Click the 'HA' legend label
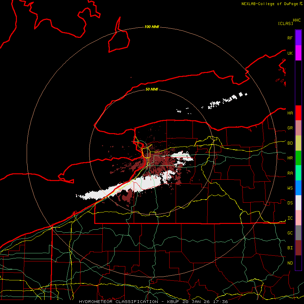 pos(290,113)
